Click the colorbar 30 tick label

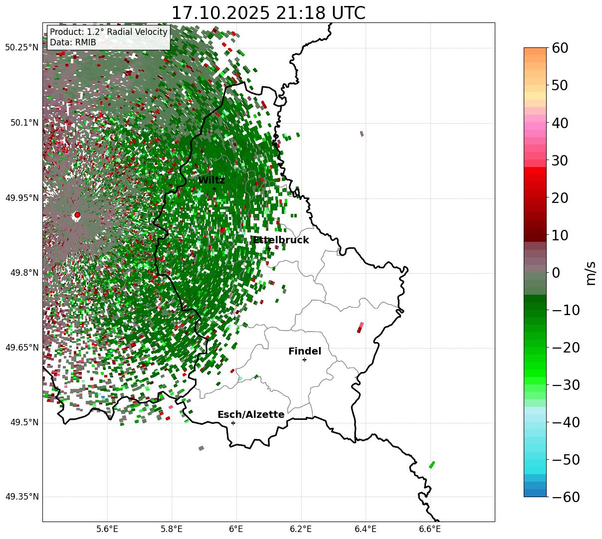pyautogui.click(x=560, y=161)
